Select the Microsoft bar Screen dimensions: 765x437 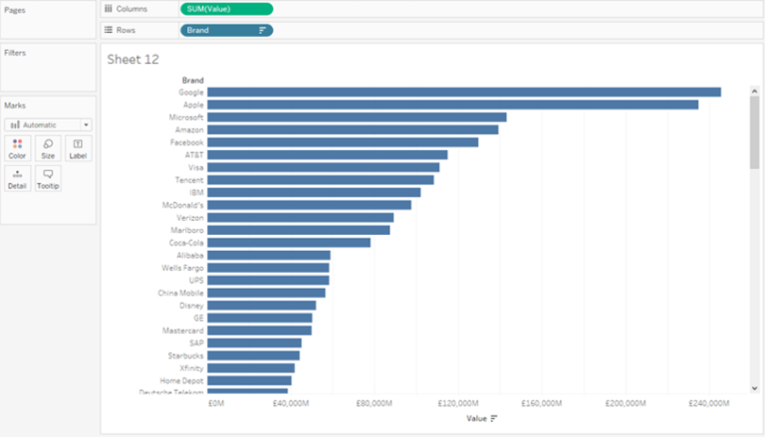tap(357, 117)
